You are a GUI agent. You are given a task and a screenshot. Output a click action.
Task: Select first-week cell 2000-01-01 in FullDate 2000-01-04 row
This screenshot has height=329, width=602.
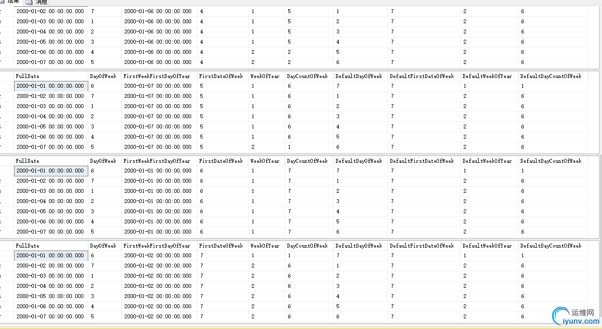[160, 201]
